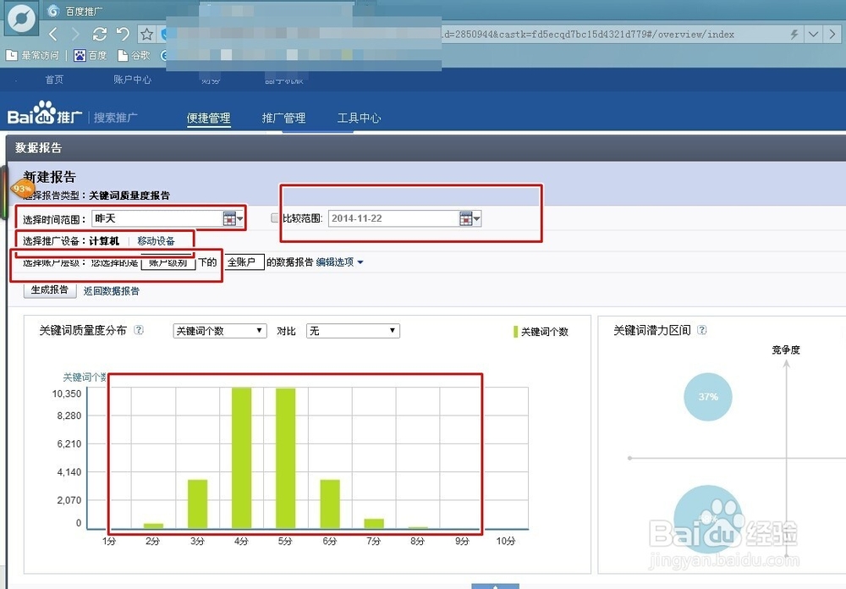The width and height of the screenshot is (846, 589).
Task: Reload the page with refresh icon
Action: pos(99,35)
